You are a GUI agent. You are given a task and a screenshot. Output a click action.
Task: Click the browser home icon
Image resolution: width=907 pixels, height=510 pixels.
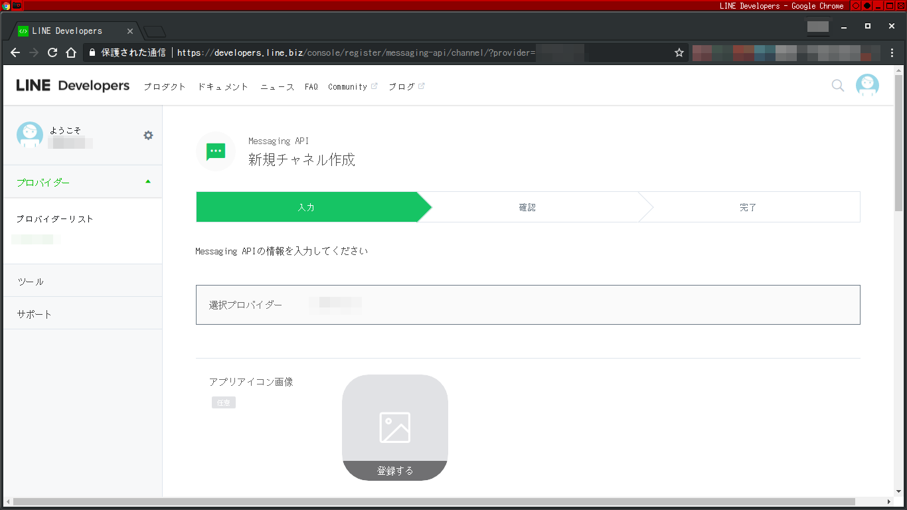click(x=71, y=52)
